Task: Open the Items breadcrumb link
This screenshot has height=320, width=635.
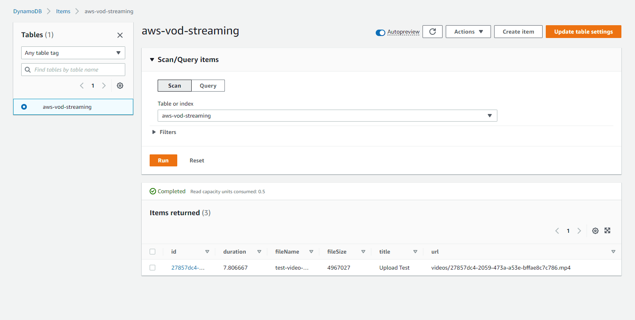Action: [63, 11]
